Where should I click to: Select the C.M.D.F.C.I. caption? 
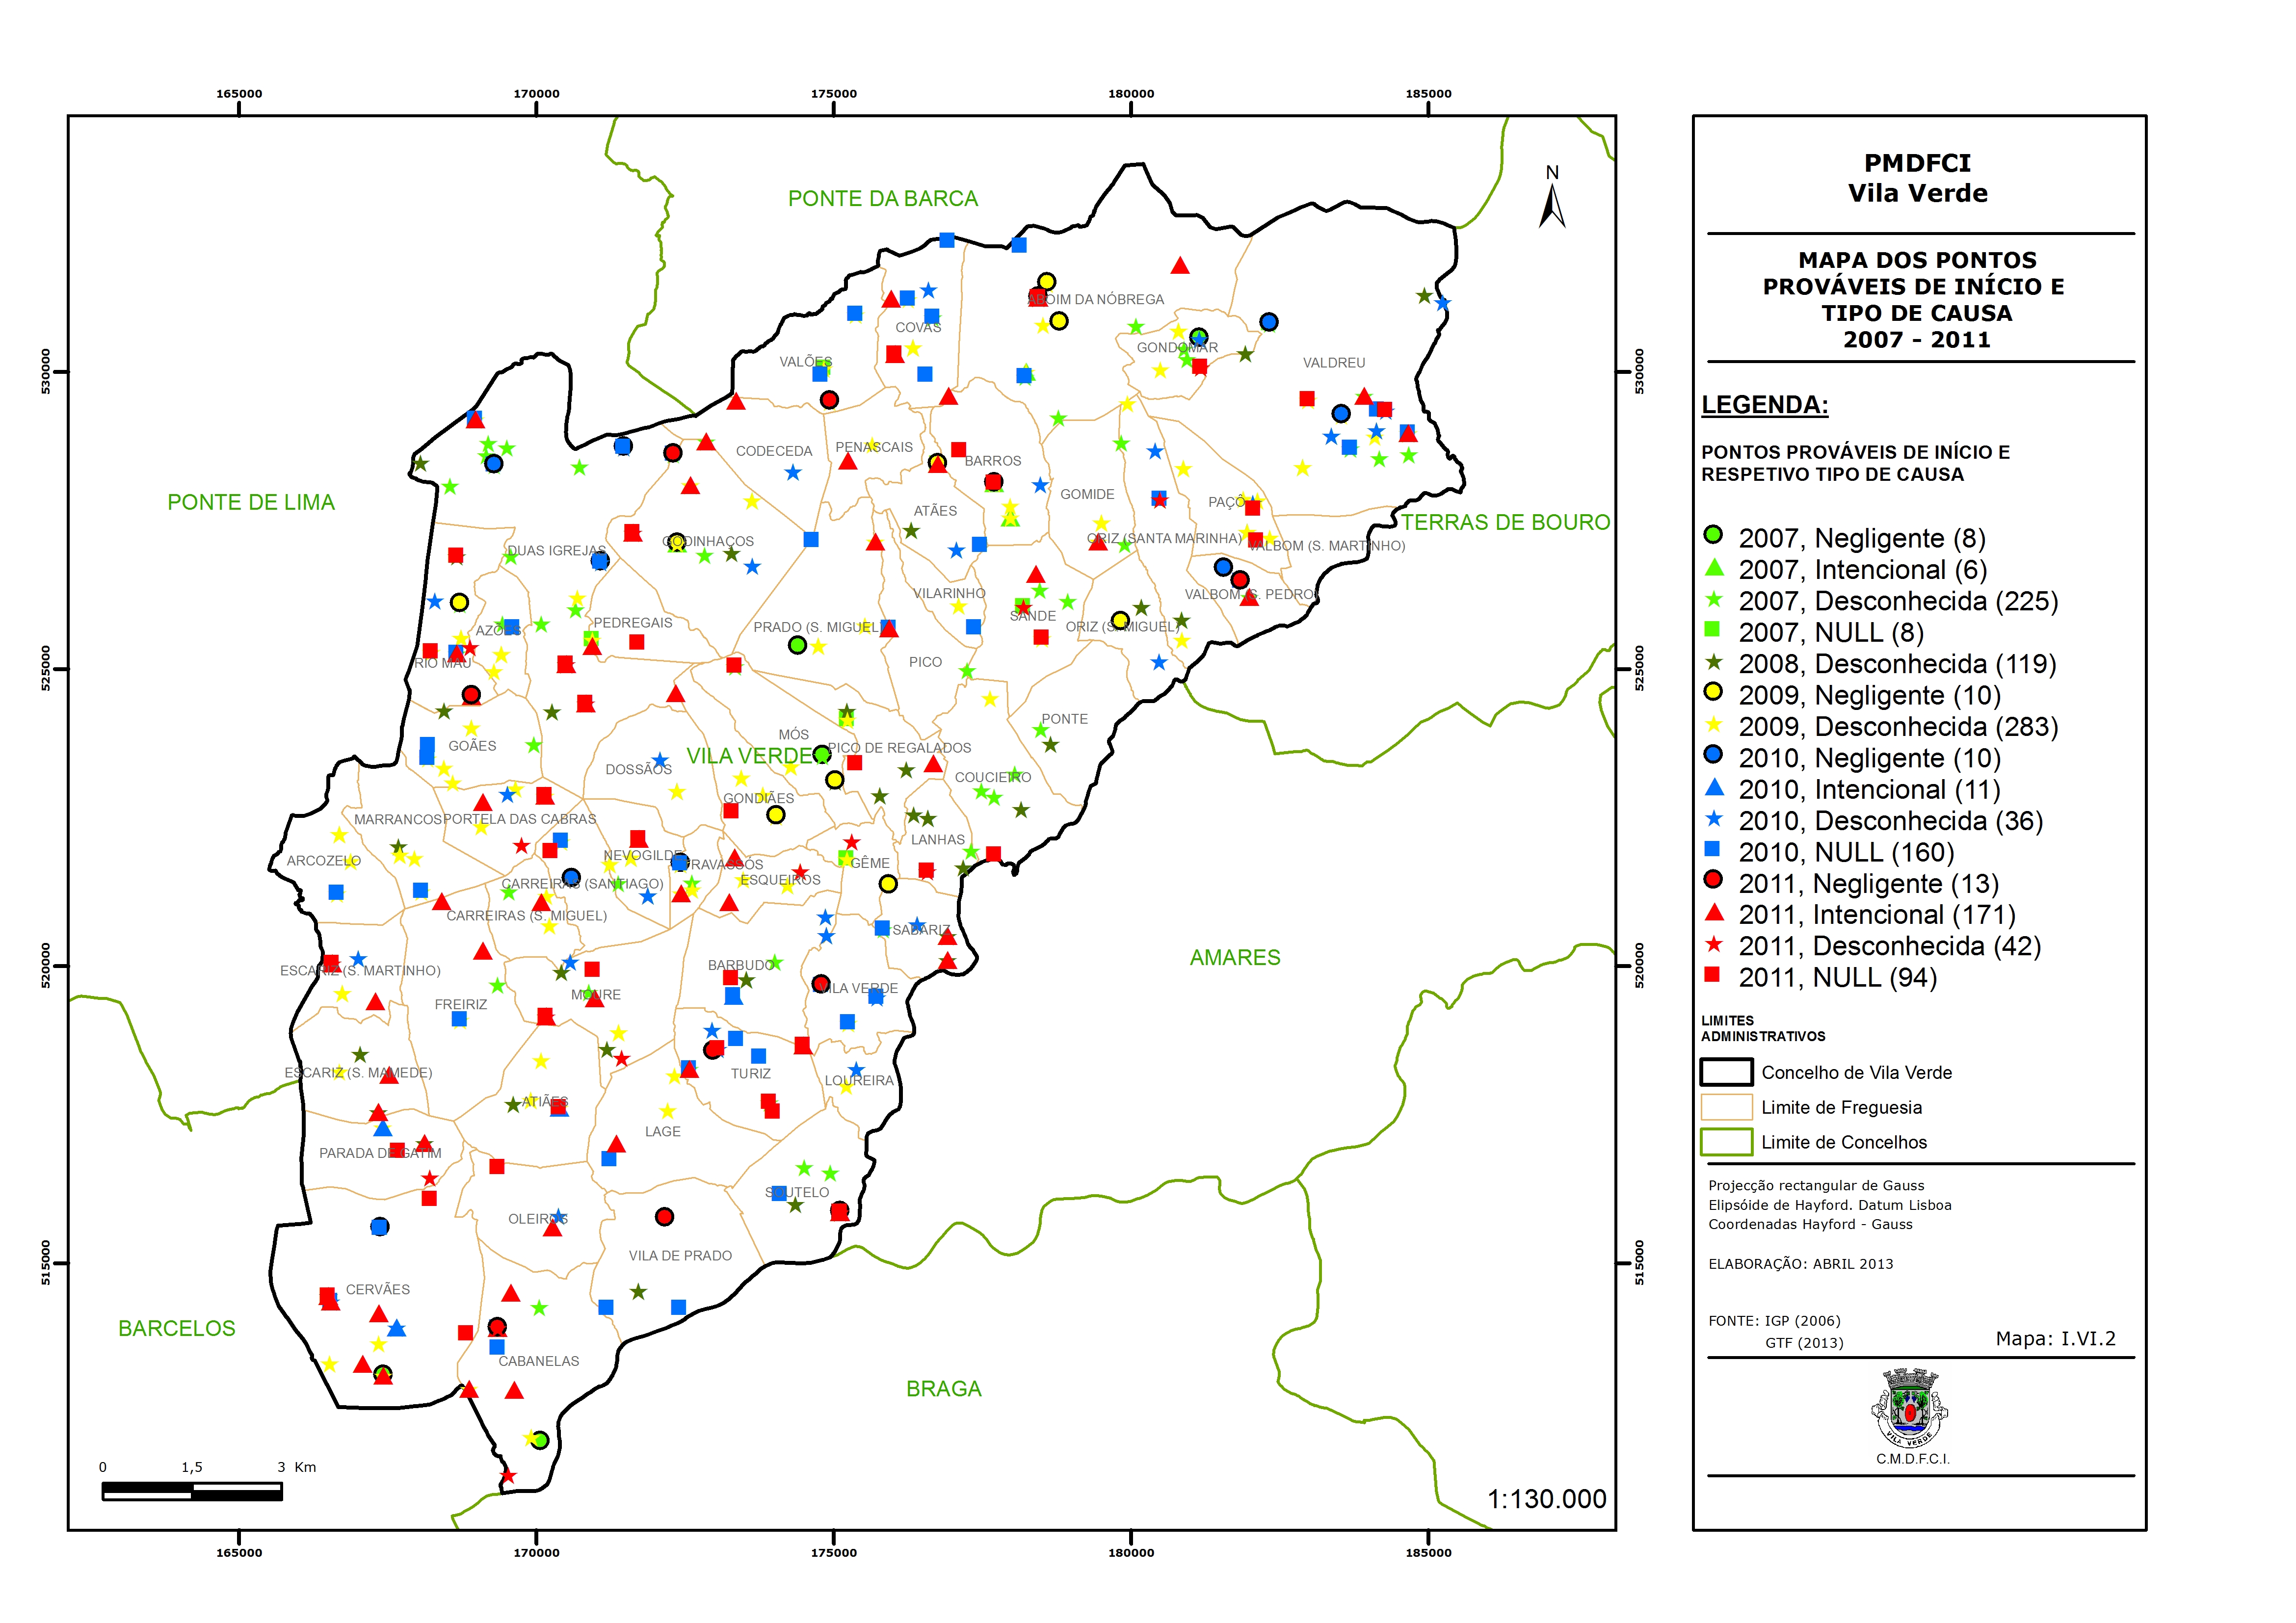(1913, 1459)
